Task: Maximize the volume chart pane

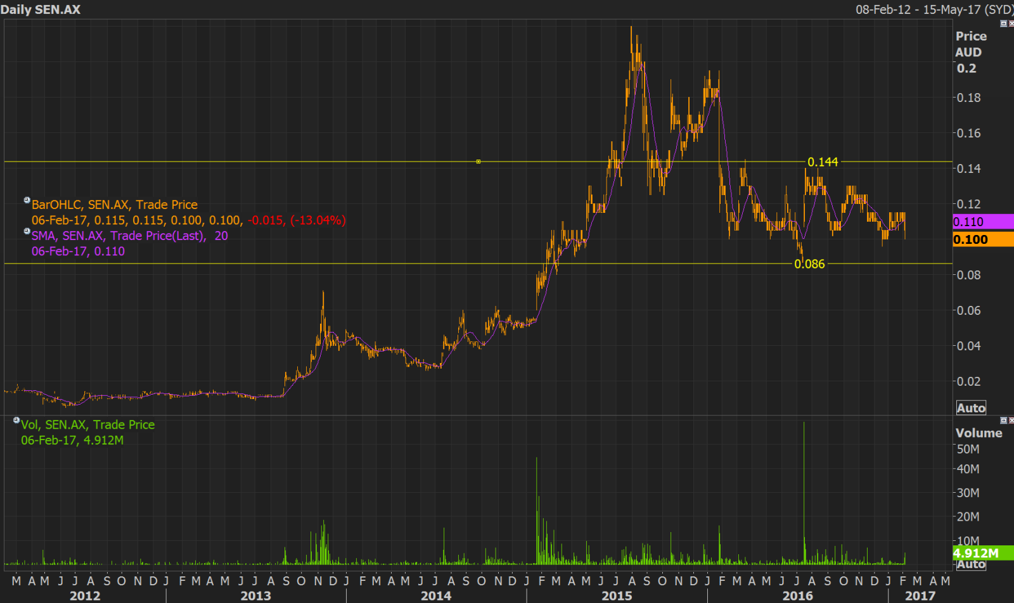Action: [1003, 421]
